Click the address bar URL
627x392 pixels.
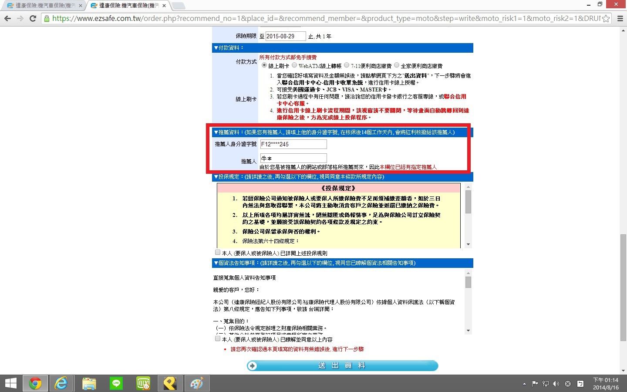pos(326,18)
